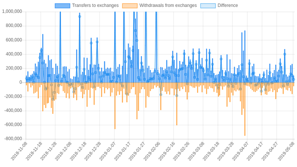Click the 2019-02-06 date label

[152, 151]
